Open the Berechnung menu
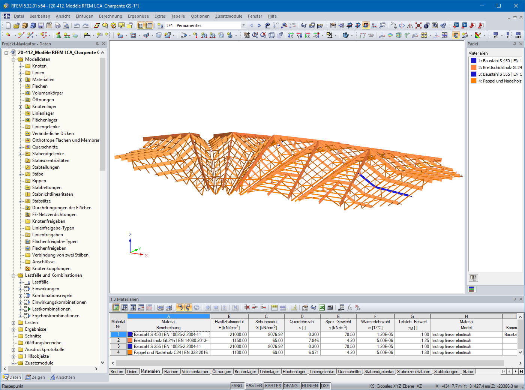This screenshot has height=390, width=525. point(110,16)
